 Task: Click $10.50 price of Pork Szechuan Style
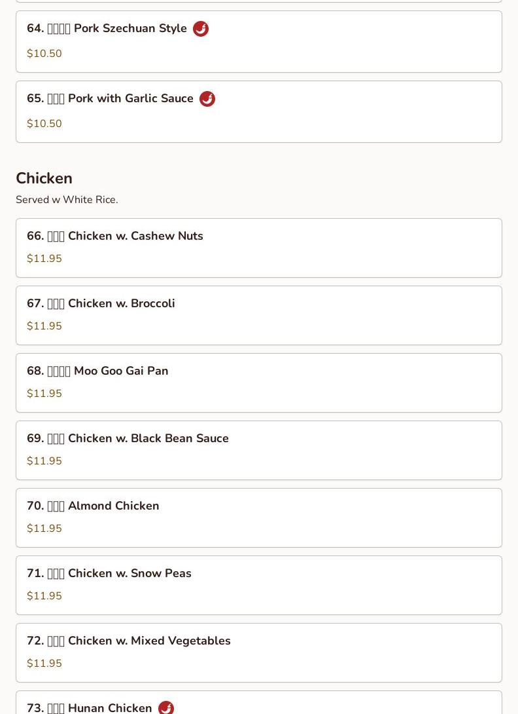(44, 53)
